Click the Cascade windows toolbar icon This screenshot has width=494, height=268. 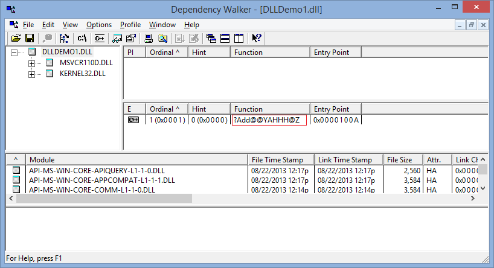[x=211, y=39]
